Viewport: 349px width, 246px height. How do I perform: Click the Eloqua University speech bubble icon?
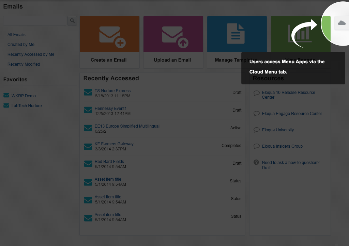coord(257,130)
